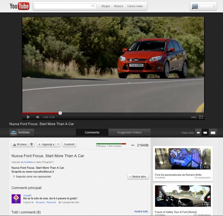Play the video
Viewport: 223px width, 216px height.
coord(28,117)
